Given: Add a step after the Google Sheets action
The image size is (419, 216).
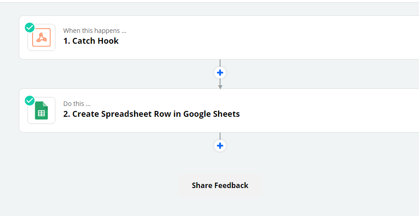Looking at the screenshot, I should [x=220, y=146].
